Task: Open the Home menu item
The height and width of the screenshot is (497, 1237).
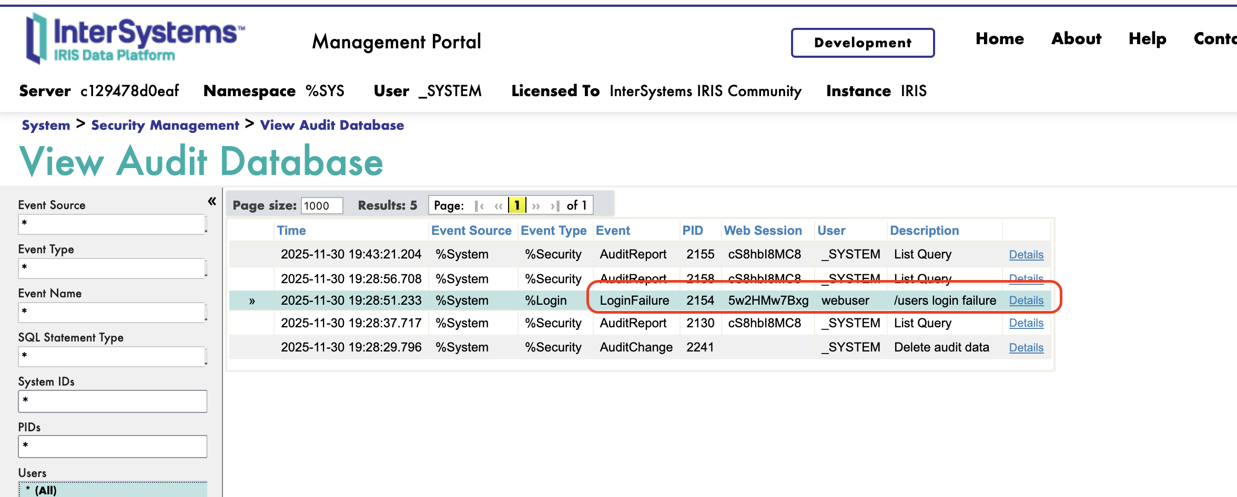Action: coord(999,39)
